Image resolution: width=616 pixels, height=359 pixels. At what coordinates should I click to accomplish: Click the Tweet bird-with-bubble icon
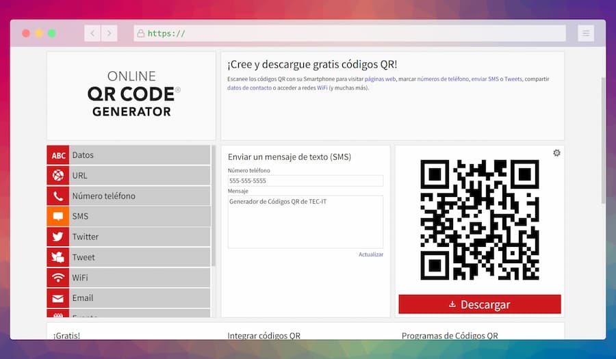coord(58,257)
